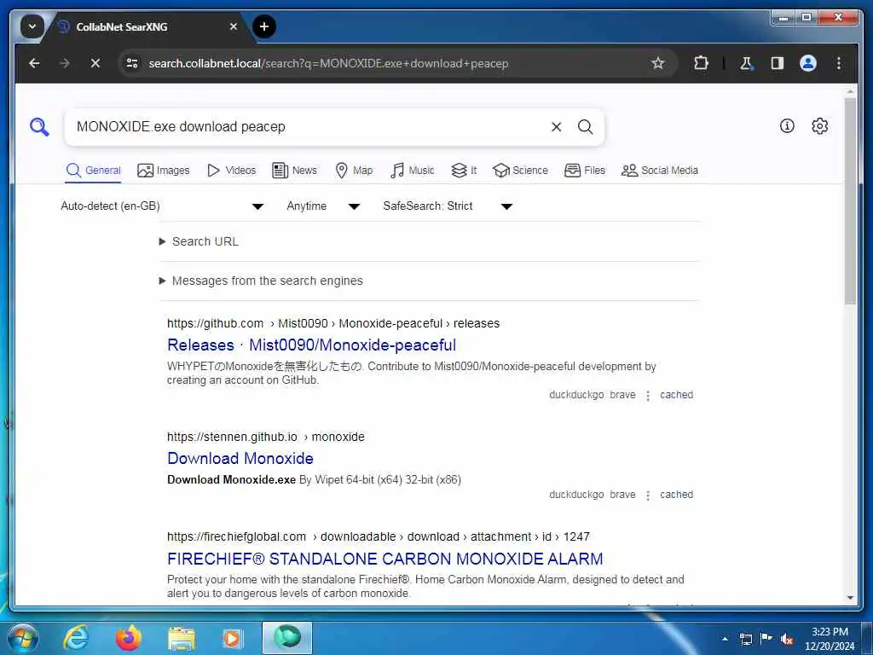
Task: Click the firechiefglobal.com result URL
Action: 378,537
